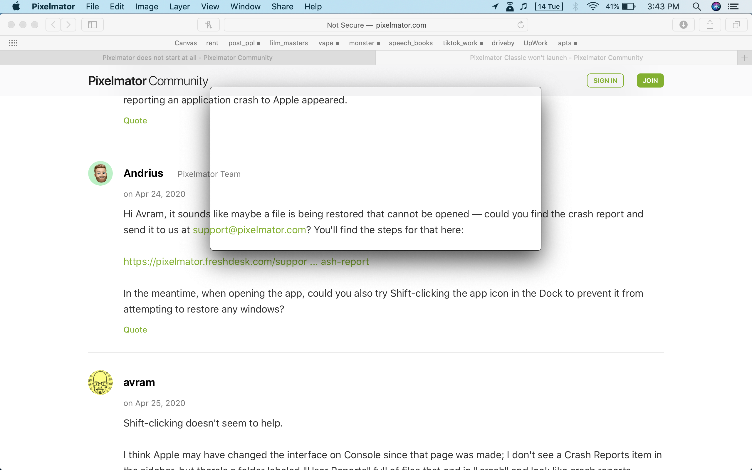This screenshot has width=752, height=470.
Task: Click Quote under the crash report post
Action: [x=135, y=121]
